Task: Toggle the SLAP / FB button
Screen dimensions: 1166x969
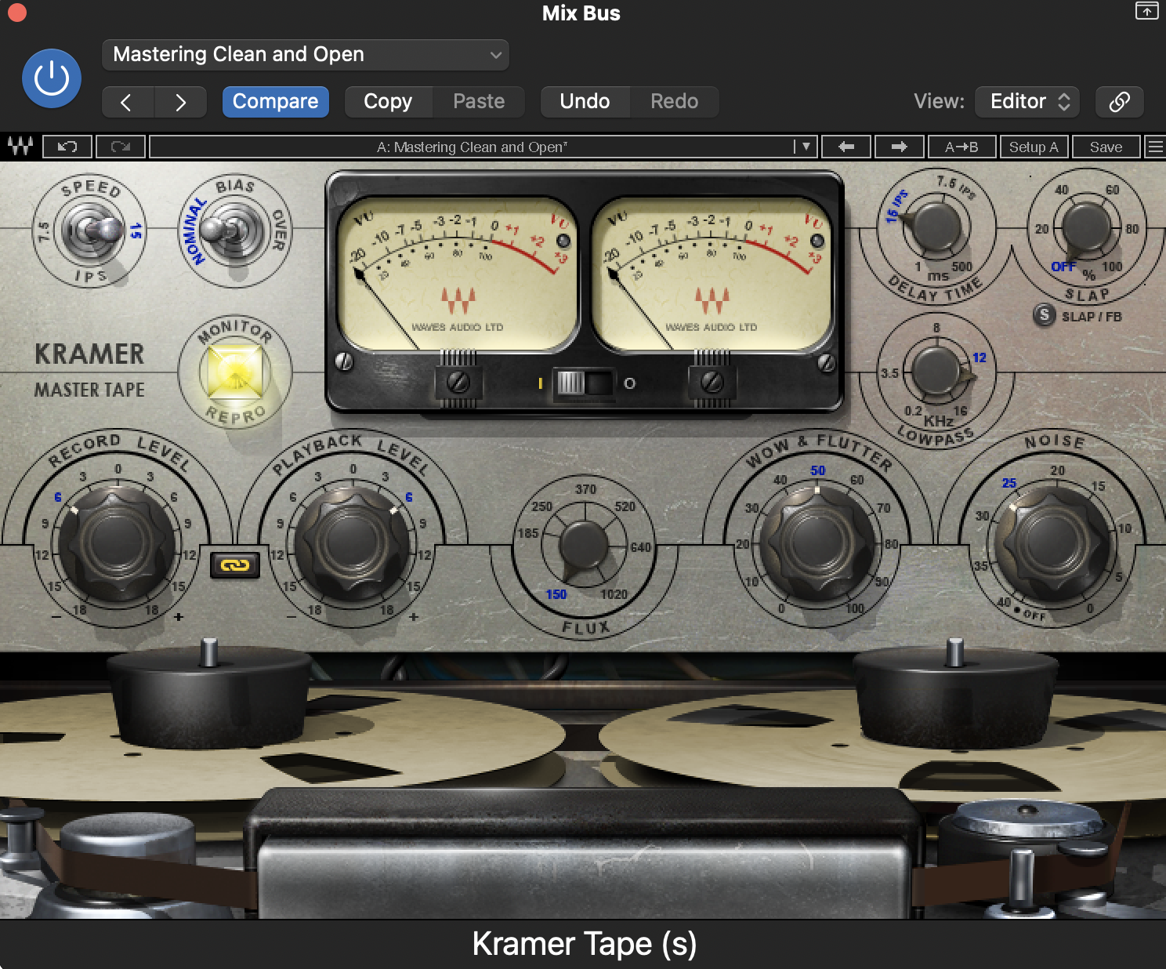Action: [1044, 315]
